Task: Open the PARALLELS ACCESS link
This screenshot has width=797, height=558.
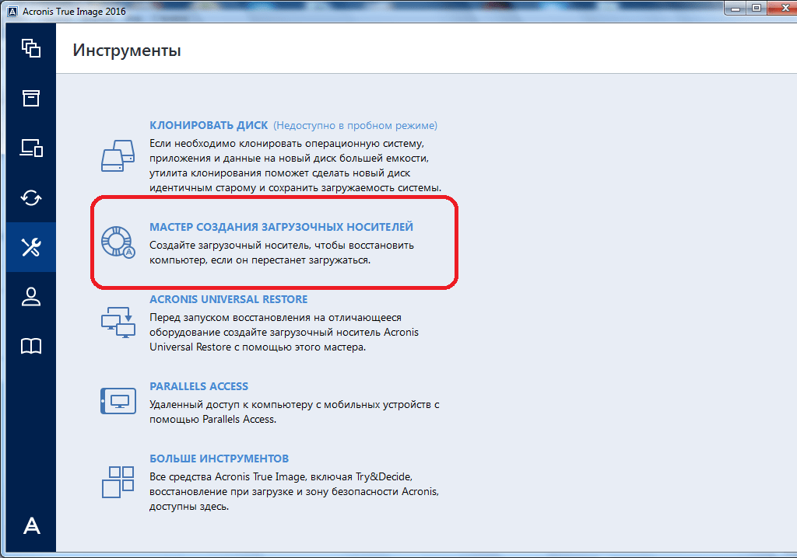Action: tap(198, 386)
